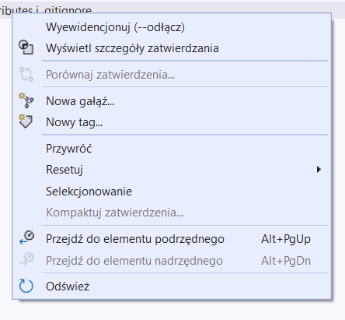This screenshot has width=345, height=320.
Task: Select the Wyświetl szczegóły zatwierdzania text
Action: tap(132, 48)
